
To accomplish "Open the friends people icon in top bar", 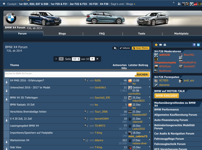I will tap(179, 4).
